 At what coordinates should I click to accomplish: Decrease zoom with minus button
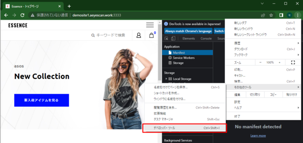point(260,62)
